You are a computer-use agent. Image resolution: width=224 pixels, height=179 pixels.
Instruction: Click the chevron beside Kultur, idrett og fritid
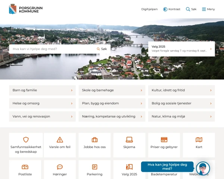coord(211,90)
